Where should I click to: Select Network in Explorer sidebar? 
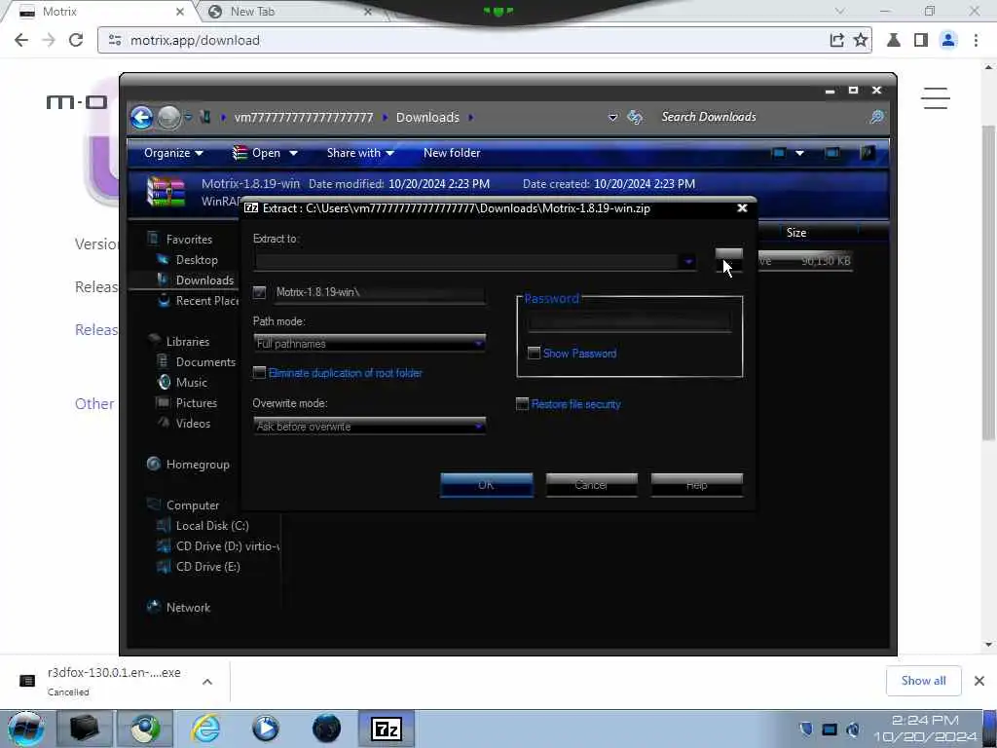click(x=188, y=608)
